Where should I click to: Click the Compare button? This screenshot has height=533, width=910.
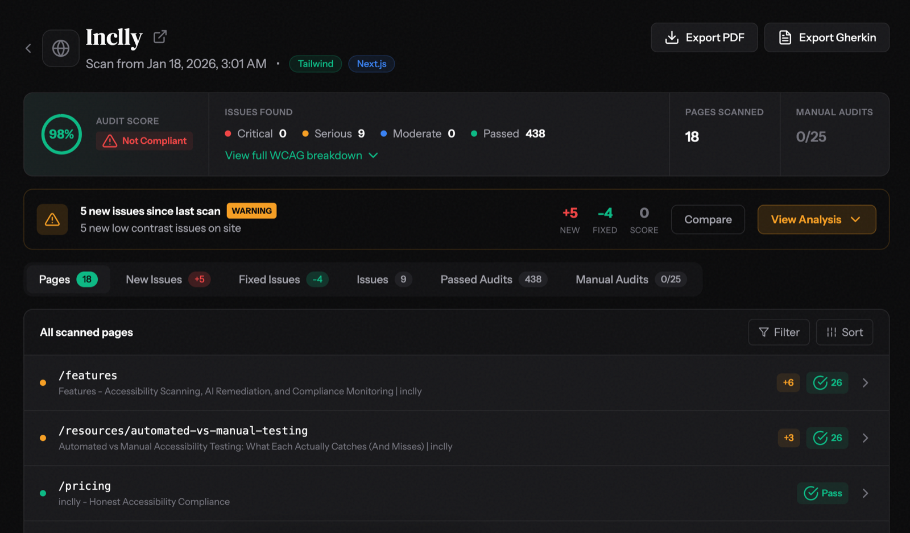coord(708,219)
